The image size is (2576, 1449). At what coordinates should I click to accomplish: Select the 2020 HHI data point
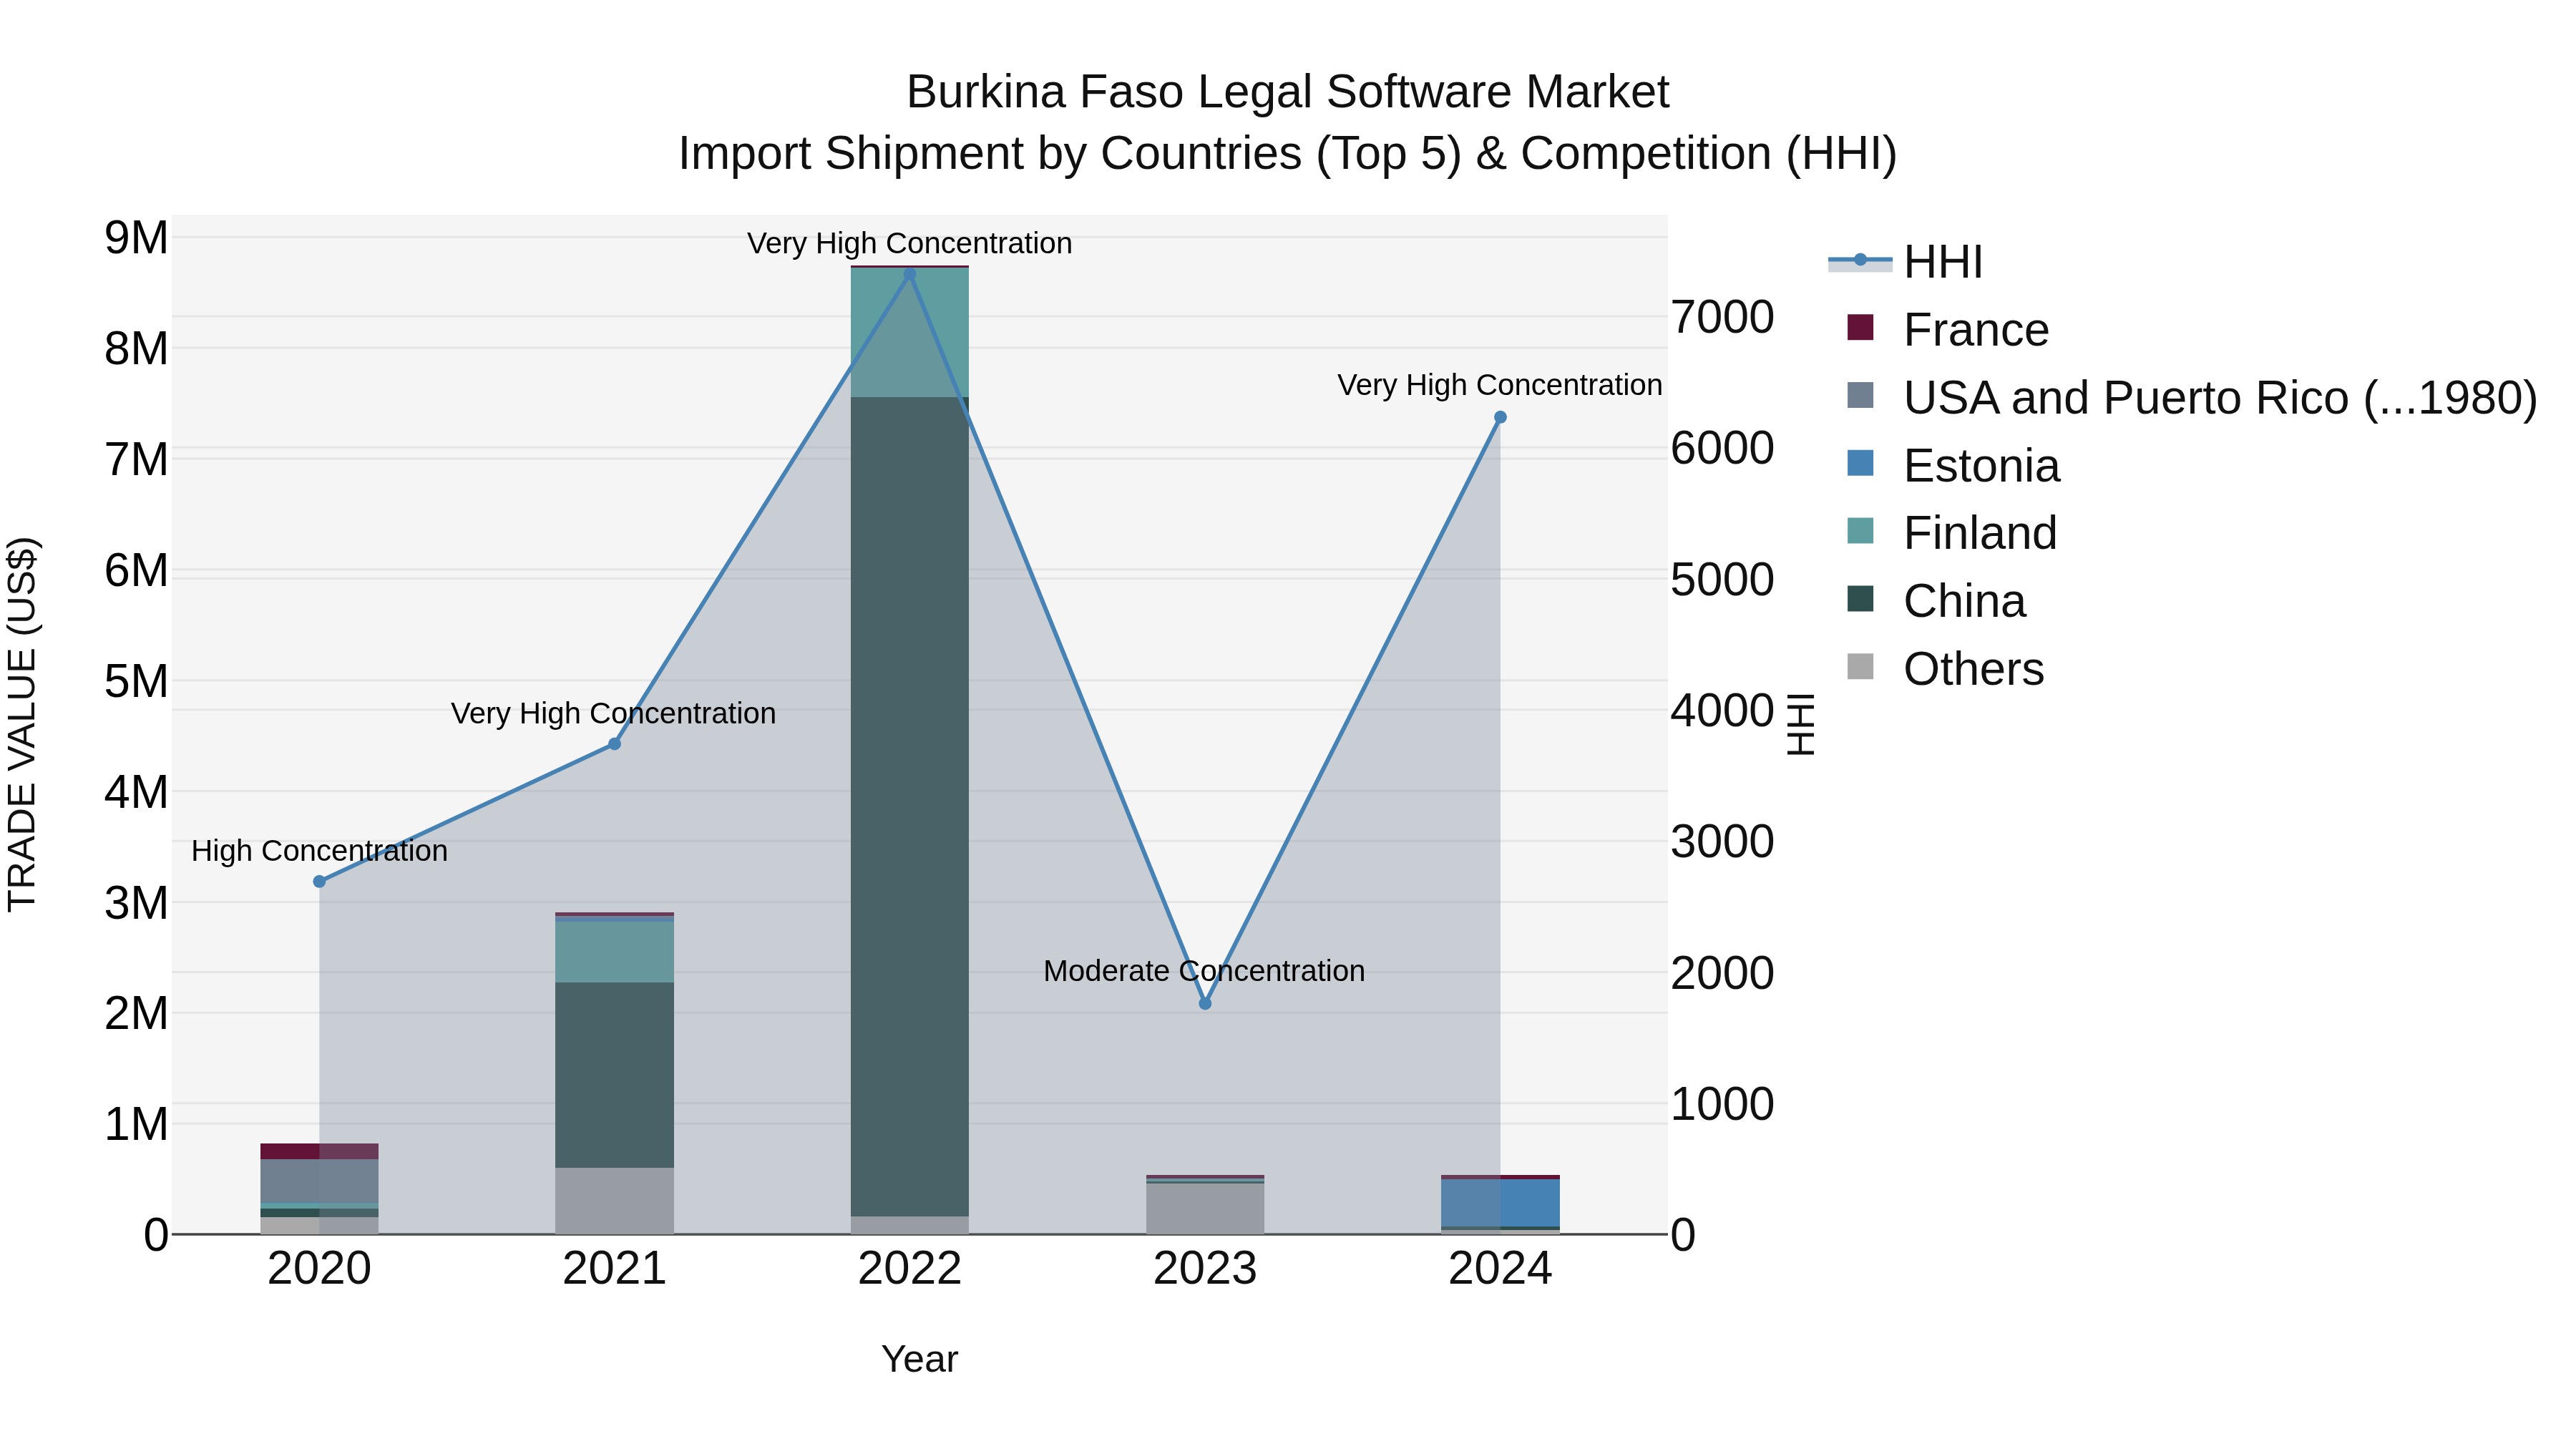[x=319, y=882]
